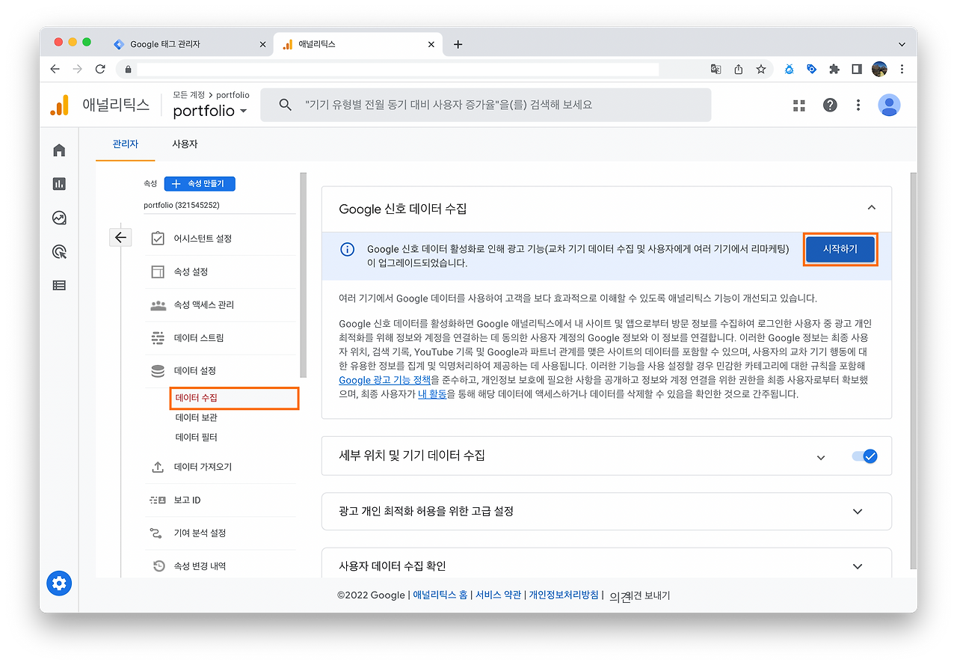Reload the page with the refresh icon
The width and height of the screenshot is (957, 665).
pyautogui.click(x=100, y=69)
